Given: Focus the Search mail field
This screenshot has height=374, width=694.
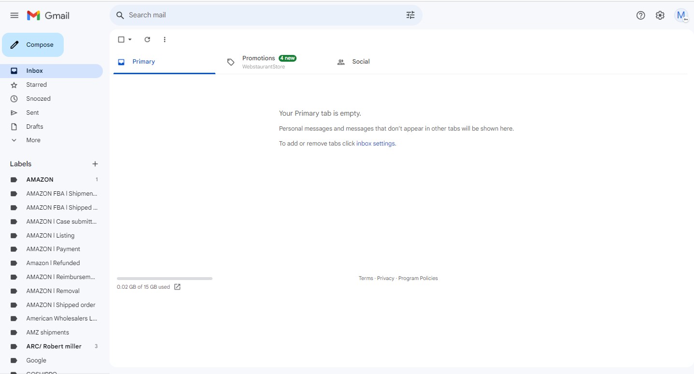Looking at the screenshot, I should (265, 15).
